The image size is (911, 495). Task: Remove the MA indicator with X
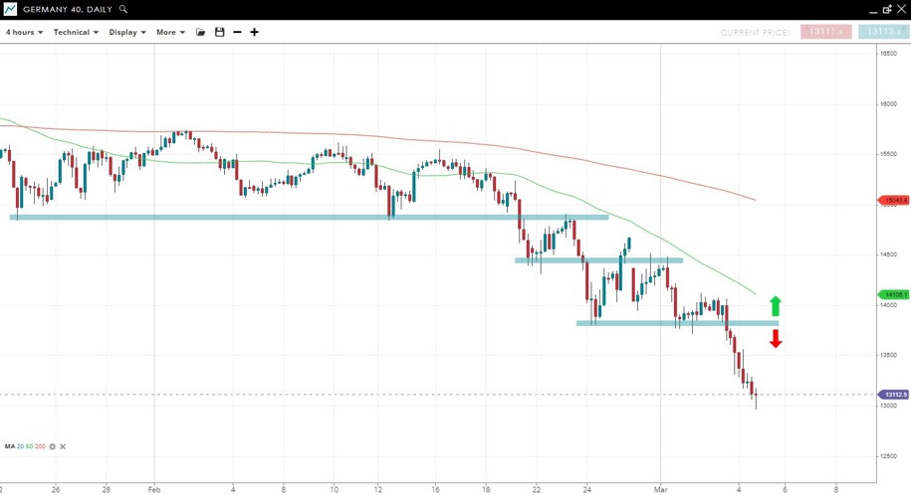pos(63,447)
